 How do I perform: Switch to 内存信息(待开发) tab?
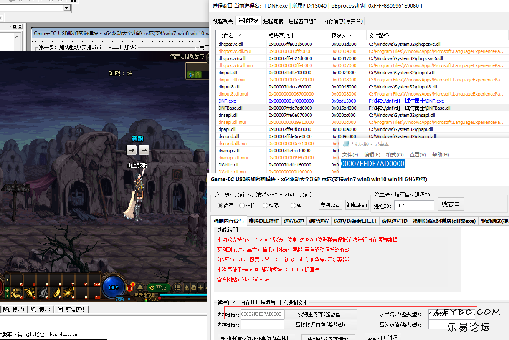click(343, 21)
